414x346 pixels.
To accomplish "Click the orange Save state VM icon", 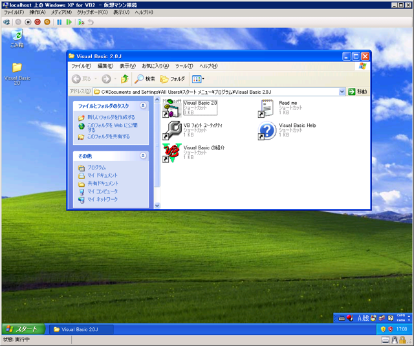I will coord(47,22).
